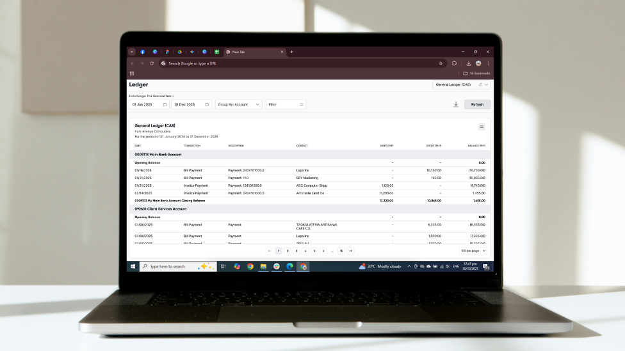Open the volume speaker tray icon
Screen dimensions: 625x351
448,266
